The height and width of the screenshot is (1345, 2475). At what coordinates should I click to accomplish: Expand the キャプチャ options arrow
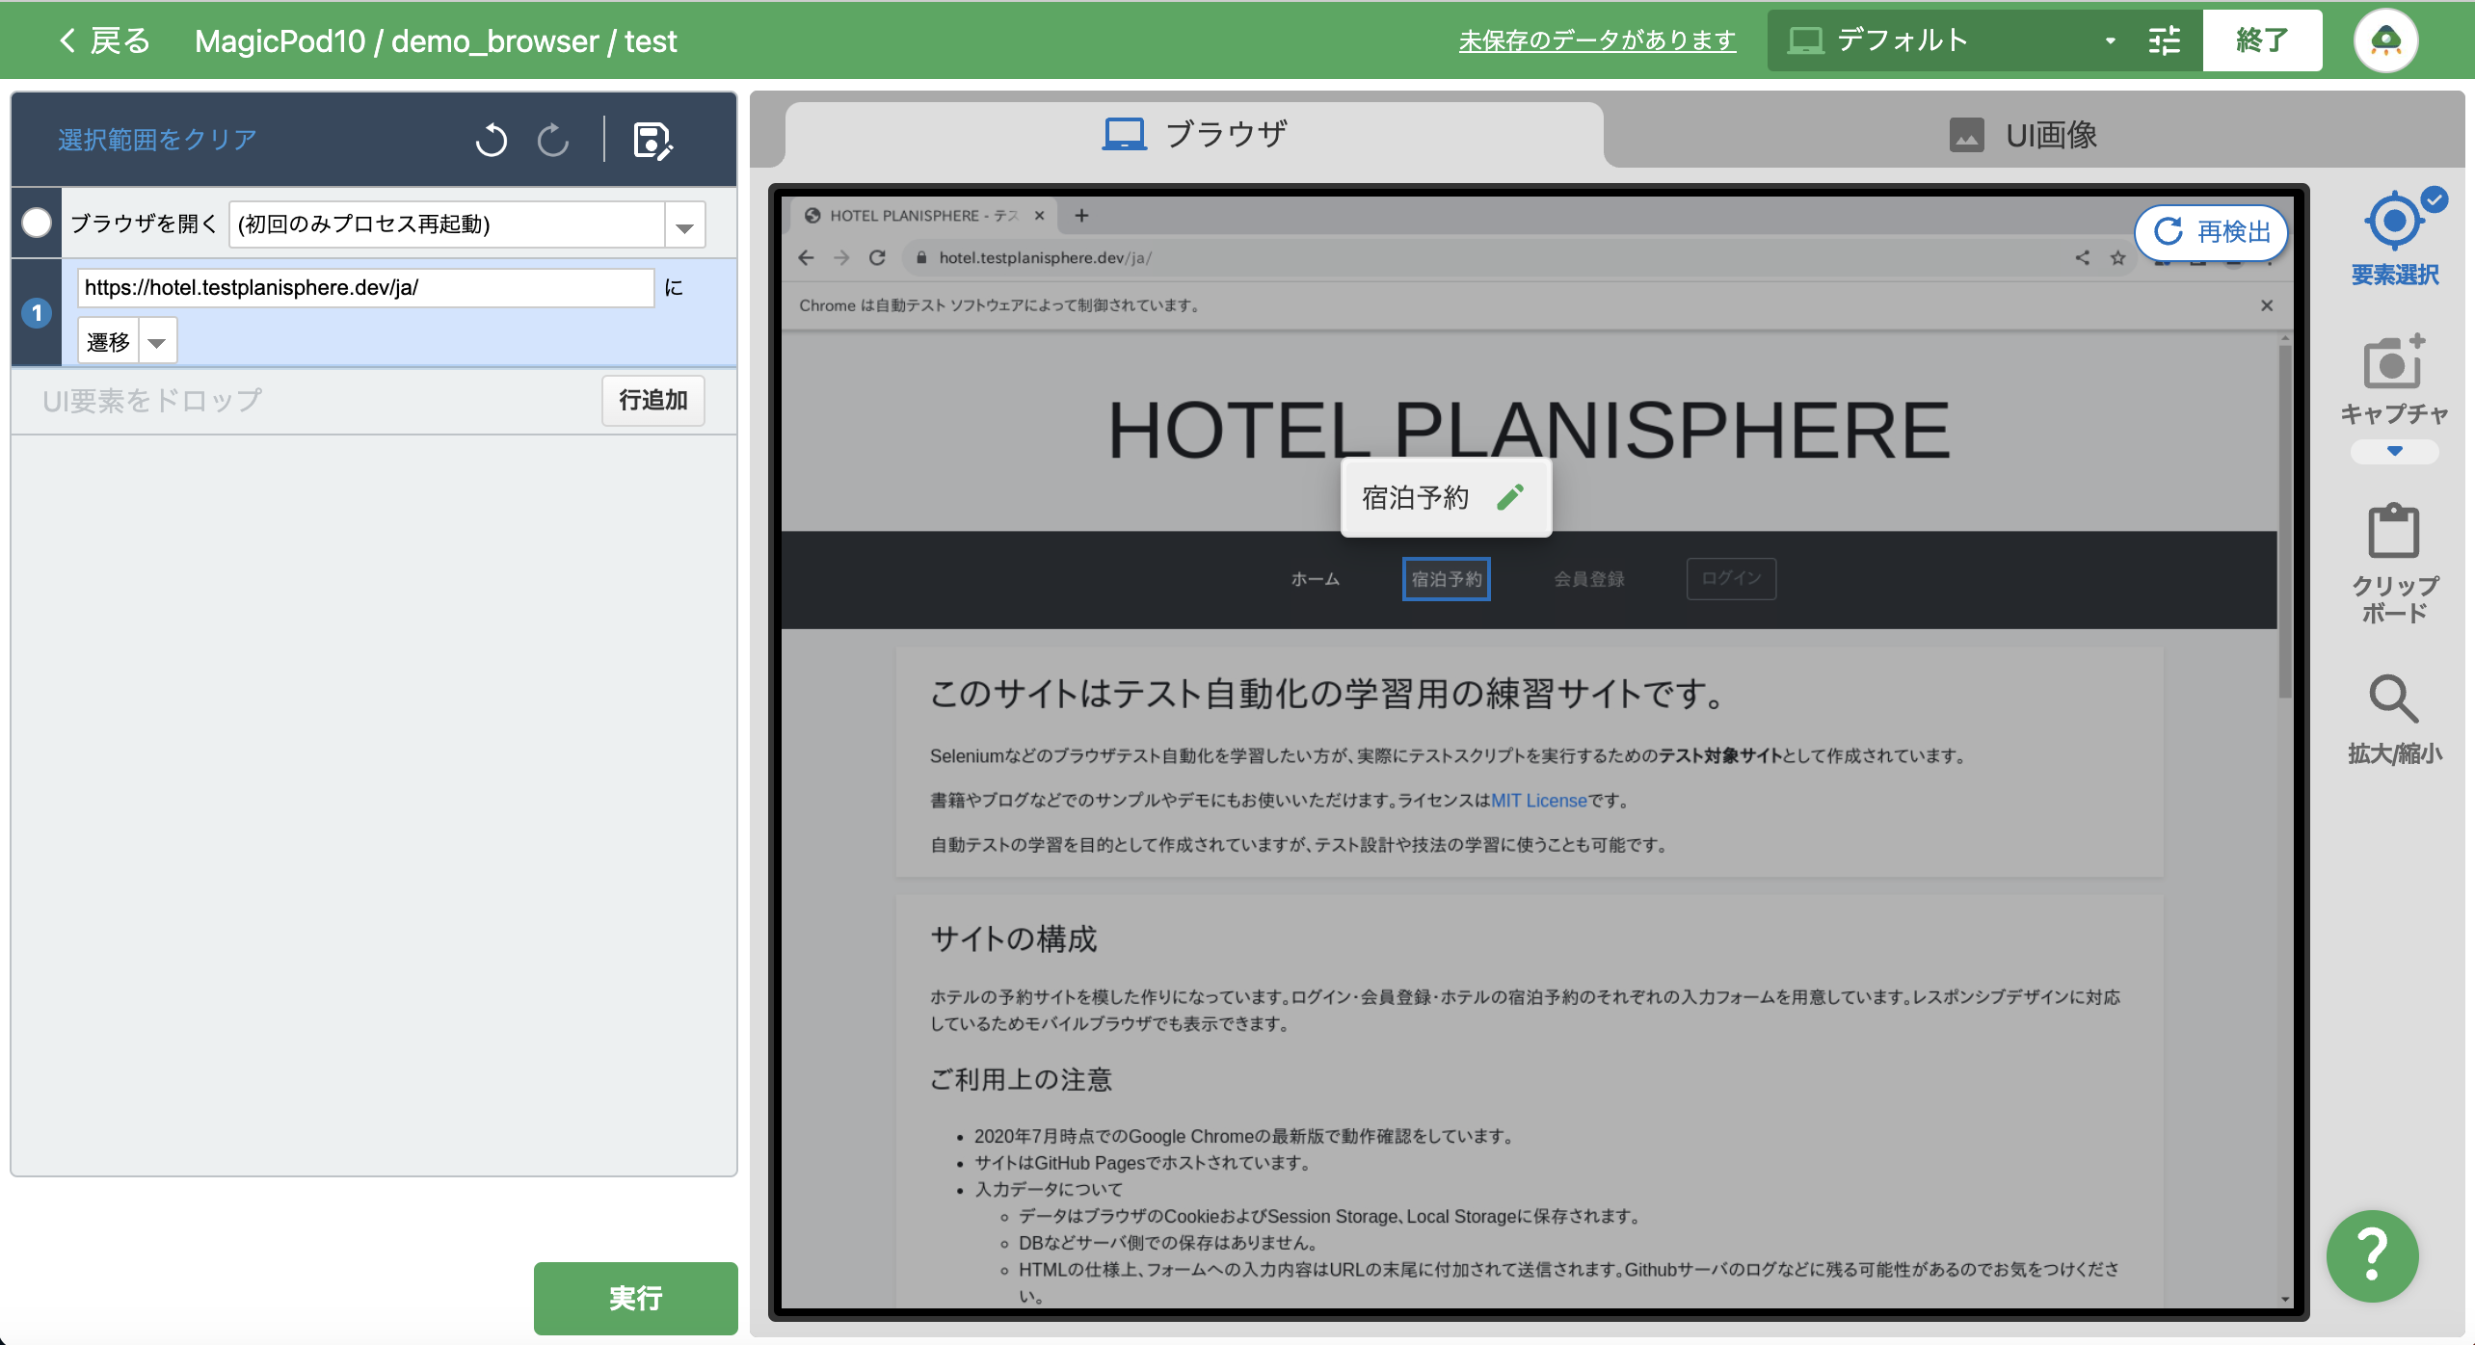tap(2395, 451)
